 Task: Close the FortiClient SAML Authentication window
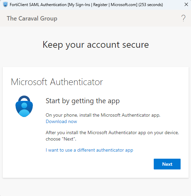click(186, 4)
